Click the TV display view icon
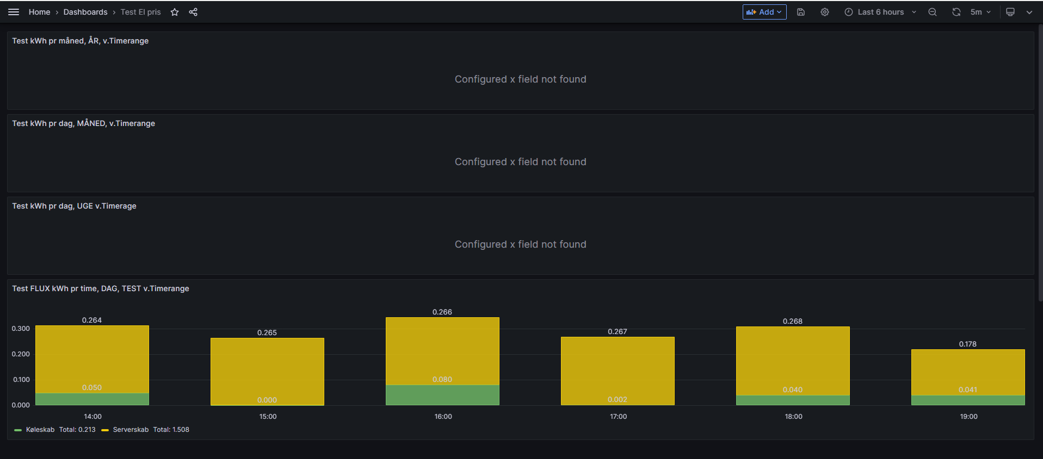 [1010, 12]
